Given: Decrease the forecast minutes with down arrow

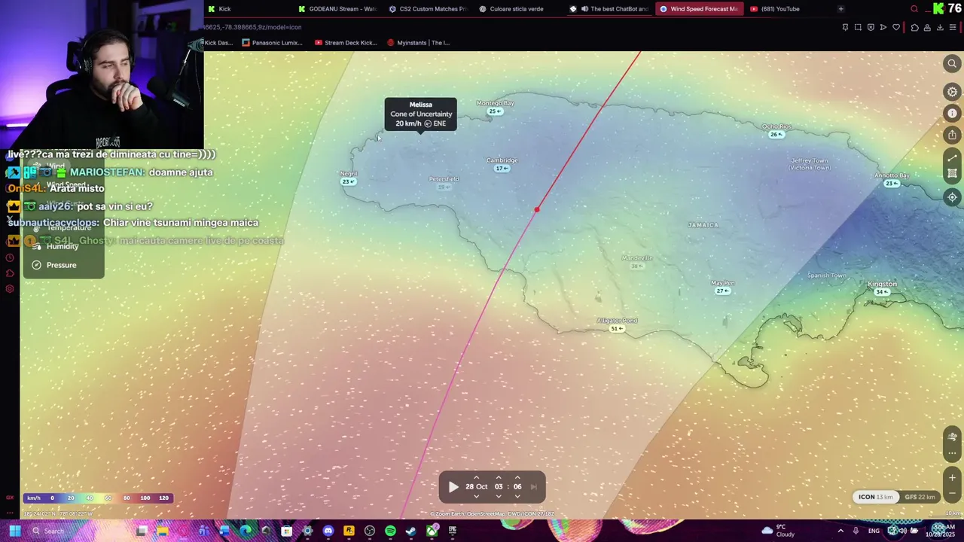Looking at the screenshot, I should pyautogui.click(x=517, y=496).
